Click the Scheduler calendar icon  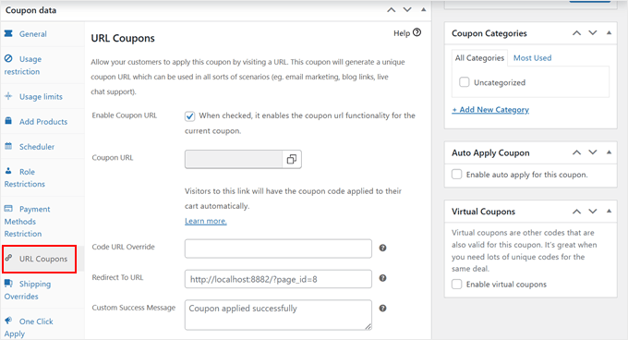point(8,146)
